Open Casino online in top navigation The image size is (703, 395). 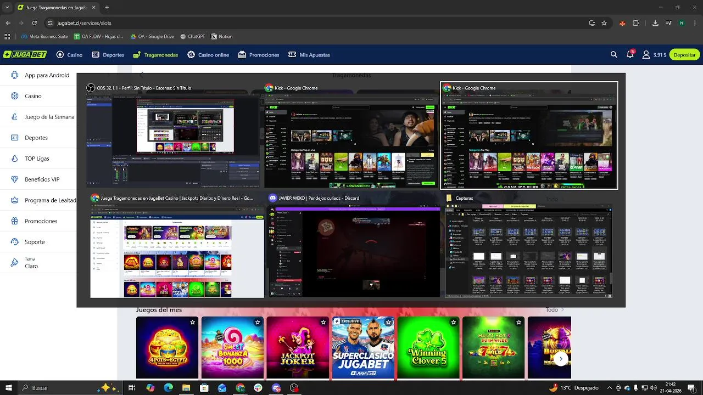click(208, 55)
